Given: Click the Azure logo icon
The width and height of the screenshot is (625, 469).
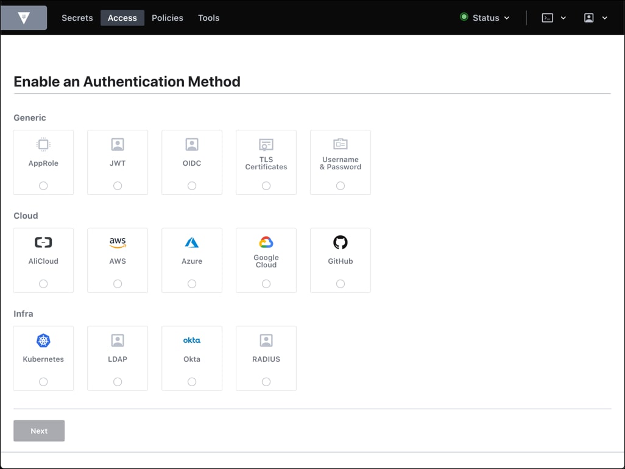Looking at the screenshot, I should (x=192, y=242).
